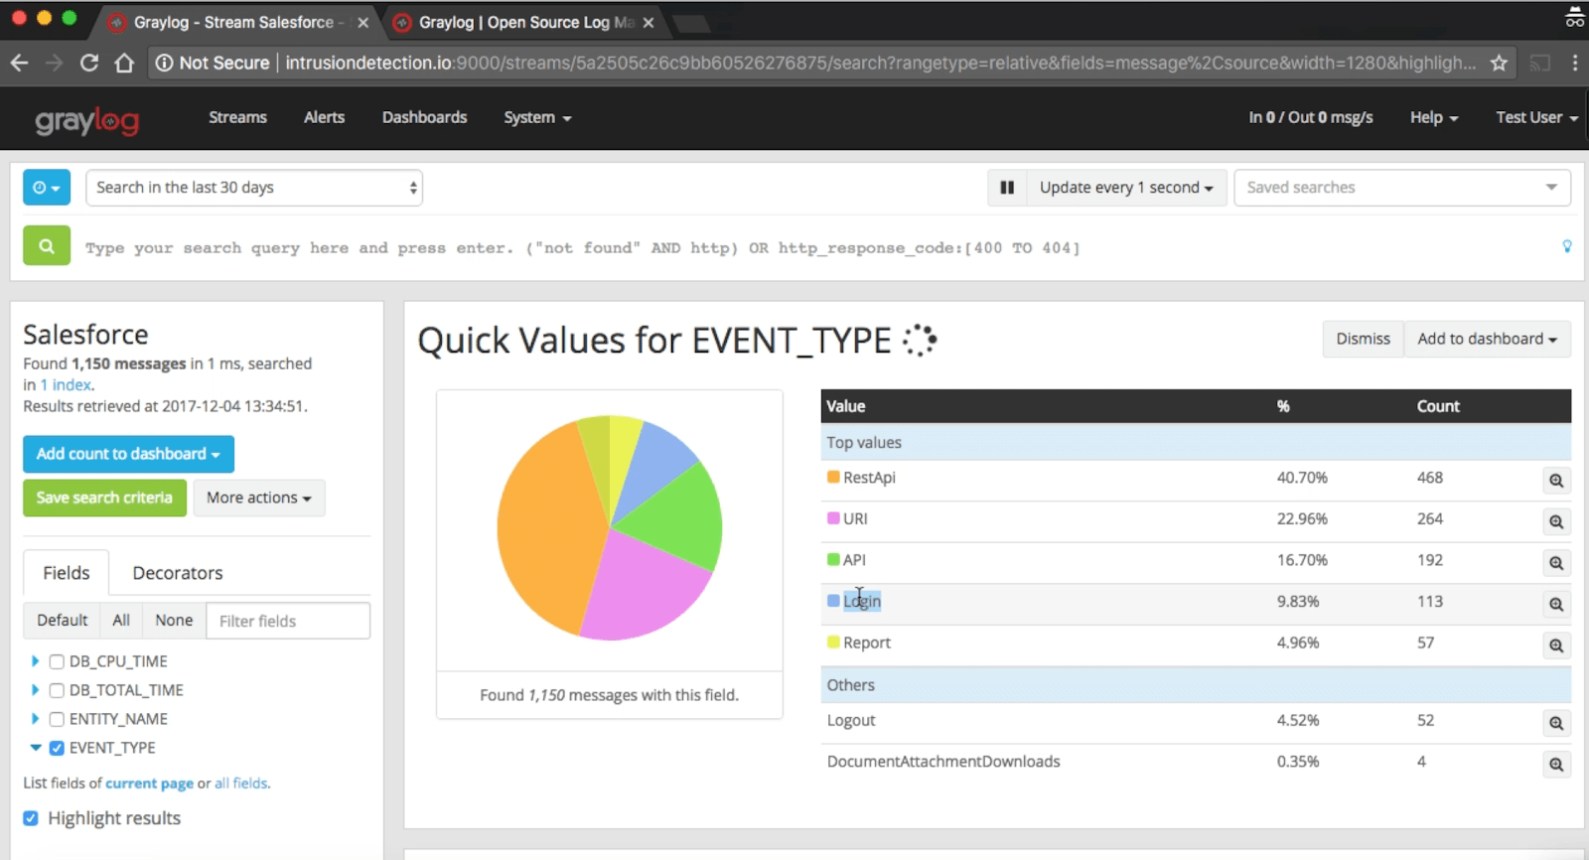Image resolution: width=1589 pixels, height=860 pixels.
Task: Collapse the EVENT_TYPE field options
Action: (36, 748)
